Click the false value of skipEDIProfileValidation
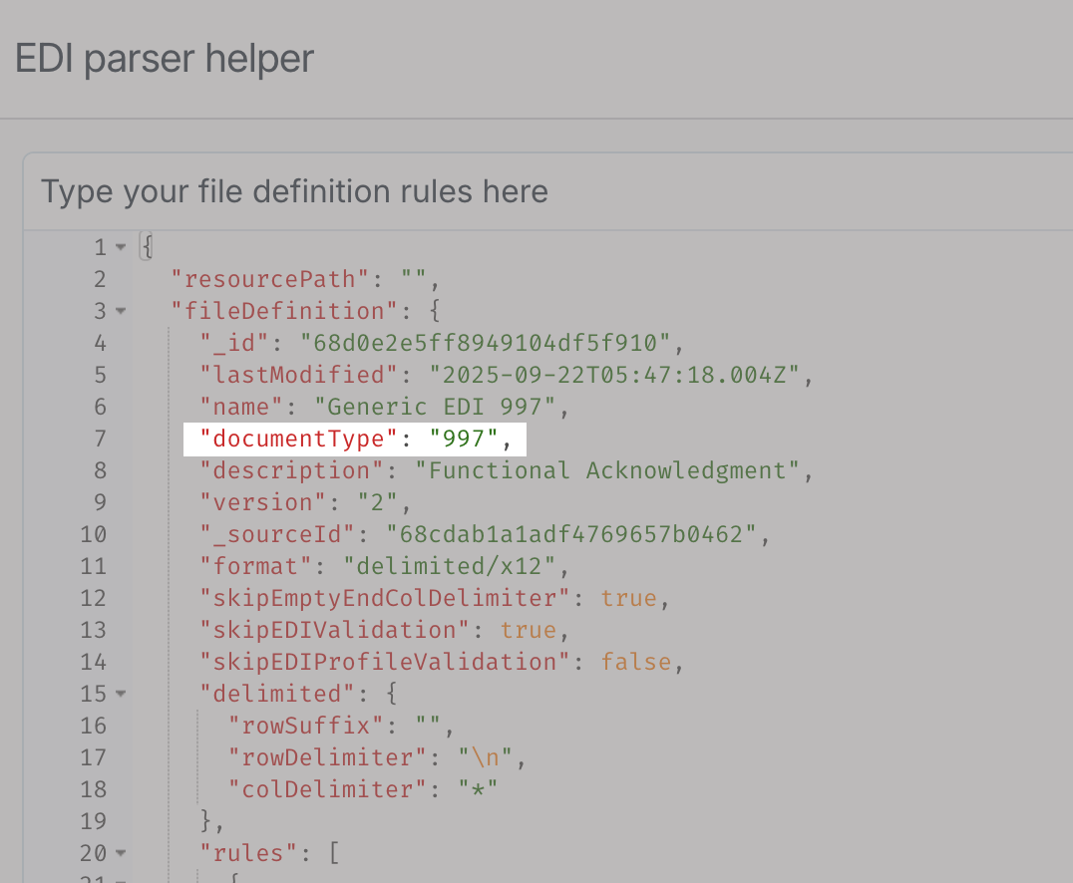The height and width of the screenshot is (883, 1073). point(635,662)
